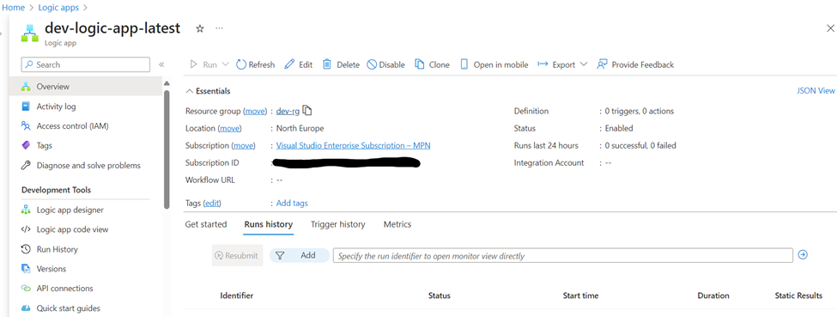Copy resource group name with copy icon

coord(307,111)
